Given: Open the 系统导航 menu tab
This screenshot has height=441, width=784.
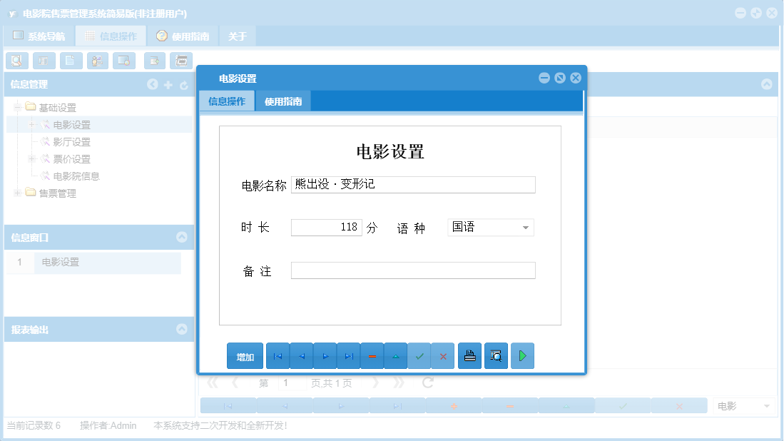Looking at the screenshot, I should click(x=44, y=35).
